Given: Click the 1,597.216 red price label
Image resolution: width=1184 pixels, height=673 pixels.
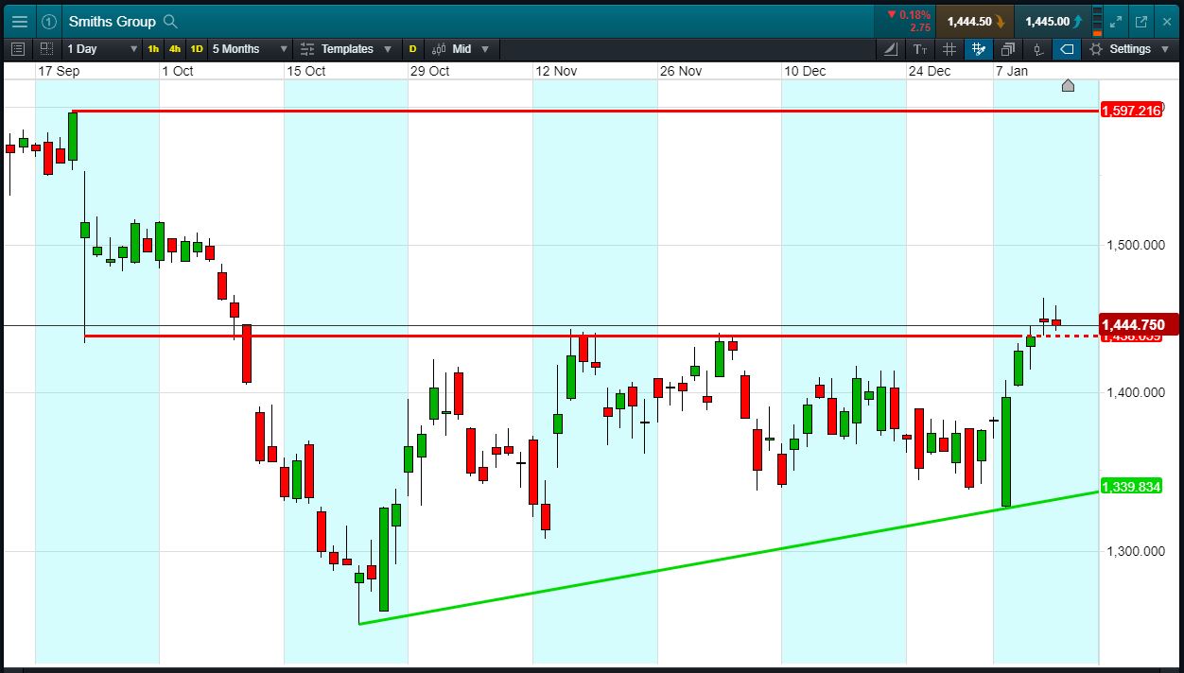Looking at the screenshot, I should click(1132, 111).
